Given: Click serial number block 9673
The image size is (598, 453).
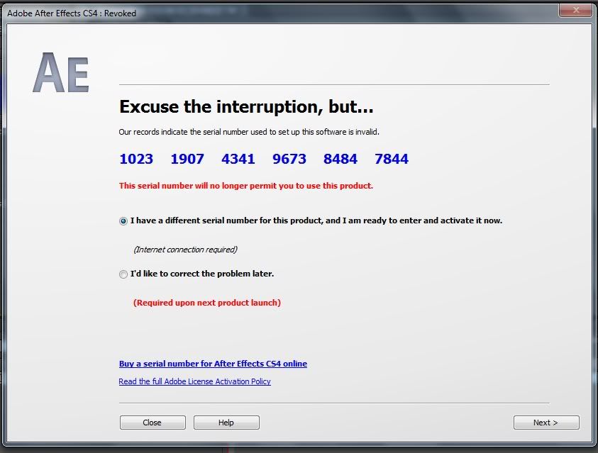Looking at the screenshot, I should 289,159.
